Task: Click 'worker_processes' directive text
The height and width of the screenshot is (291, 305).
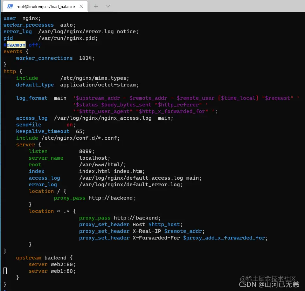Action: [x=29, y=25]
